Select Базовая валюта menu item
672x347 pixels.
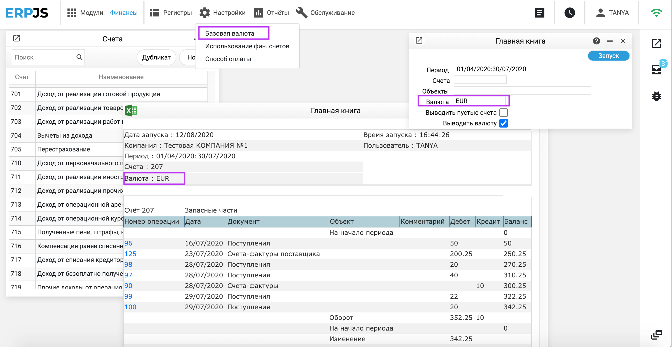click(x=229, y=33)
